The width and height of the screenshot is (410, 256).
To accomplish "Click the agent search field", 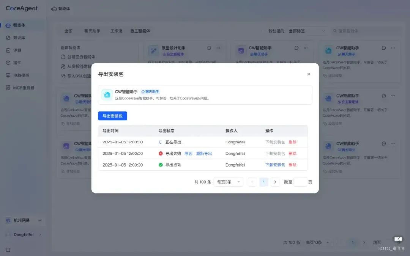I will coord(366,31).
